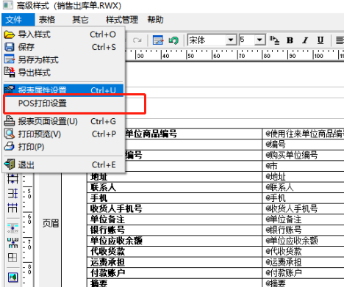The image size is (344, 287).
Task: Toggle italic formatting
Action: [305, 40]
